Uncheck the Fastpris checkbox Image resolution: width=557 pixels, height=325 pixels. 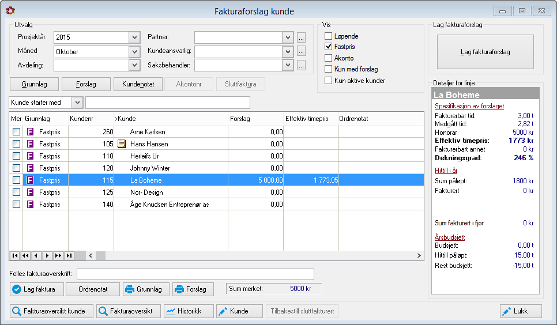(328, 47)
